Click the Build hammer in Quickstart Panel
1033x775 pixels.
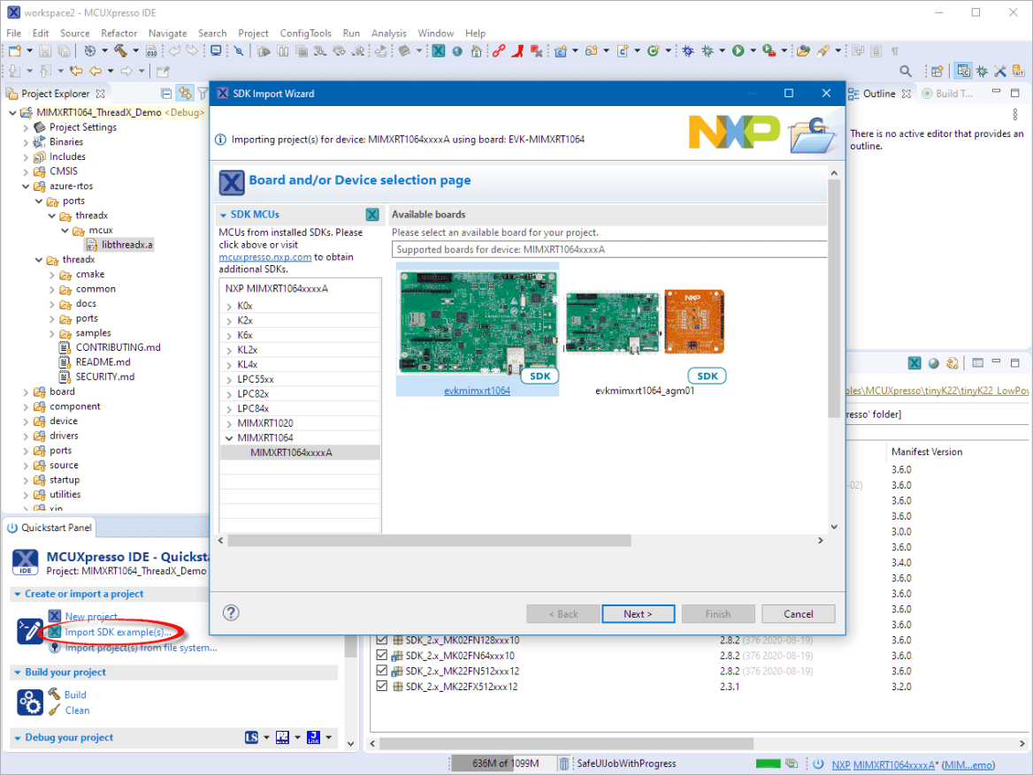(55, 695)
